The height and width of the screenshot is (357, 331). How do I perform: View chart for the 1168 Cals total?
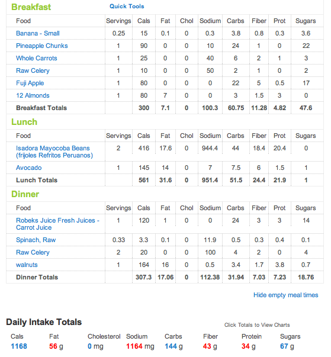tap(19, 346)
